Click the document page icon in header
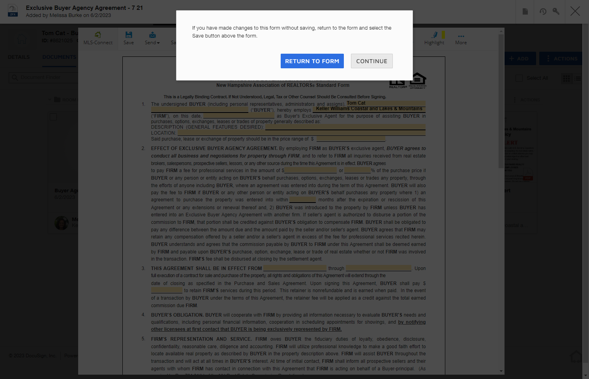 (525, 11)
